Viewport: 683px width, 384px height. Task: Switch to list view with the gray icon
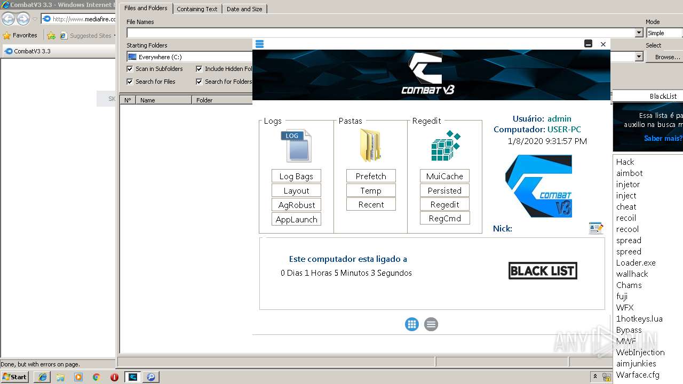[431, 324]
